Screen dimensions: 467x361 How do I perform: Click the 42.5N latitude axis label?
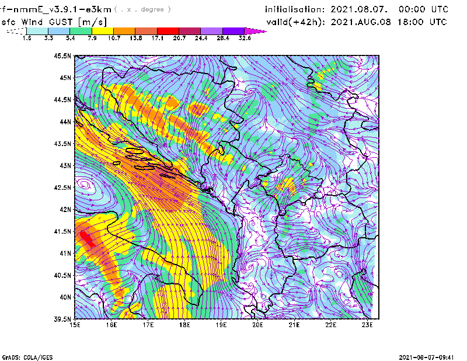(x=62, y=188)
